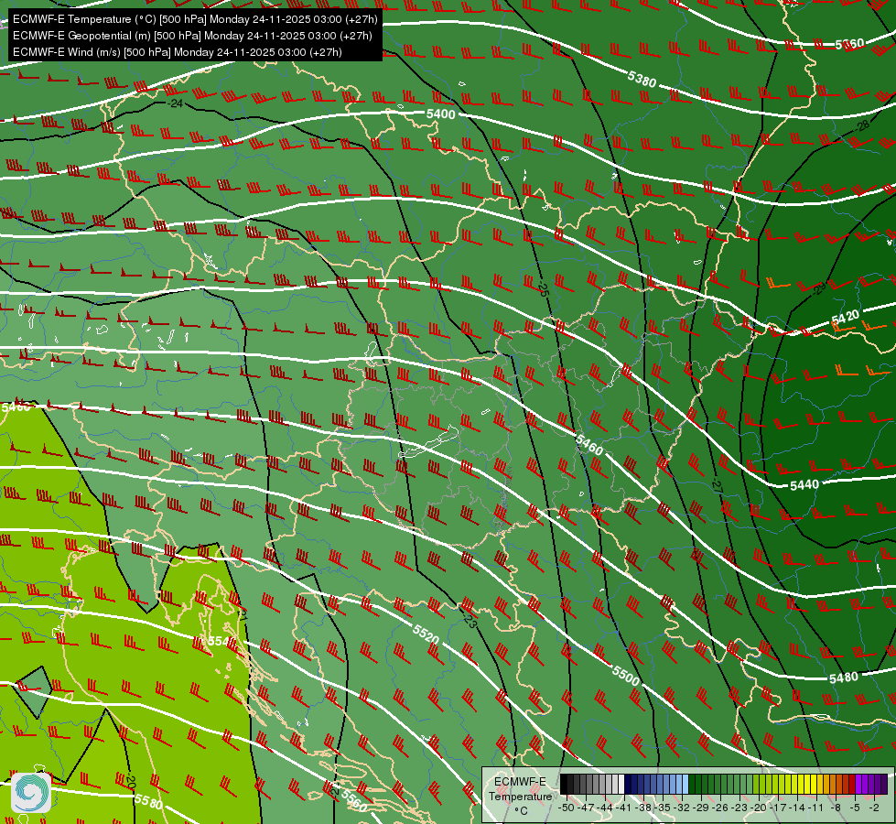896x824 pixels.
Task: Click the -24 isotherm label on map
Action: [x=176, y=103]
